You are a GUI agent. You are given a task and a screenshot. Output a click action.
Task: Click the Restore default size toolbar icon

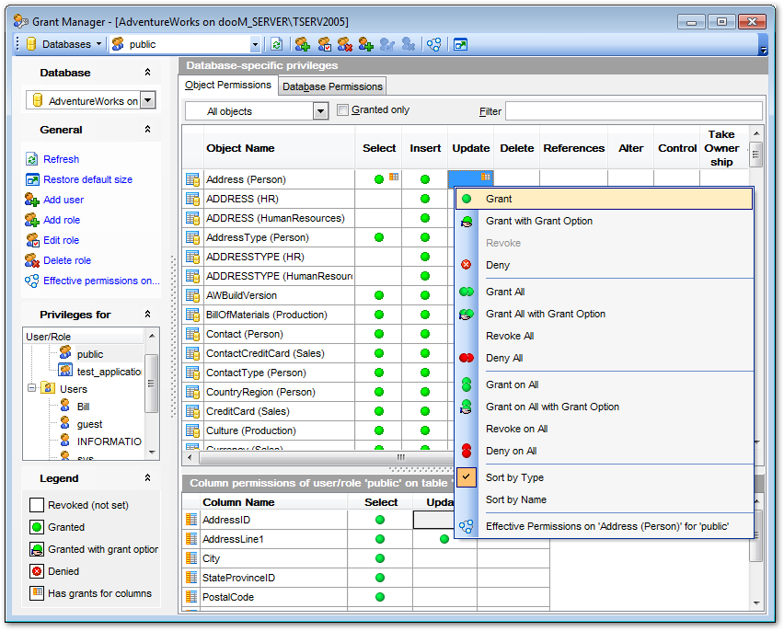point(460,44)
